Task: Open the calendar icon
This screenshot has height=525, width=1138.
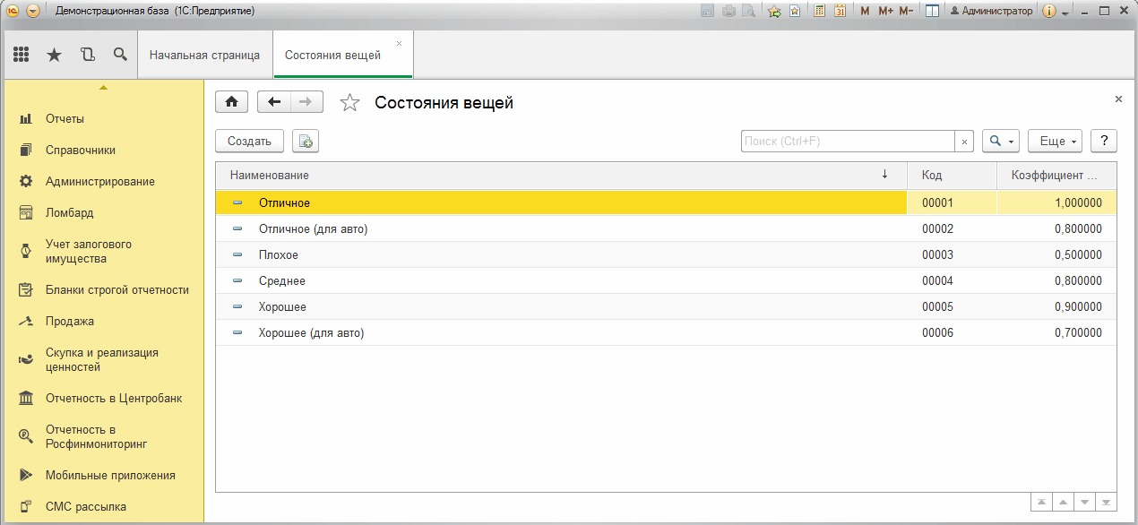Action: coord(840,12)
